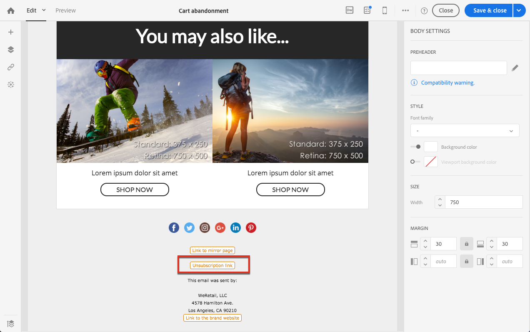This screenshot has height=332, width=530.
Task: Click SHOP NOW under snowboarder image
Action: coord(135,190)
